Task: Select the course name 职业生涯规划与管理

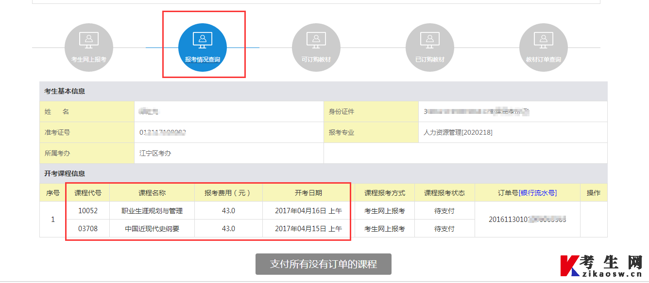Action: coord(152,210)
